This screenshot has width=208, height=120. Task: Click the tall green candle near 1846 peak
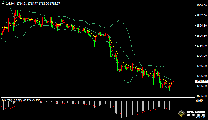pos(17,13)
